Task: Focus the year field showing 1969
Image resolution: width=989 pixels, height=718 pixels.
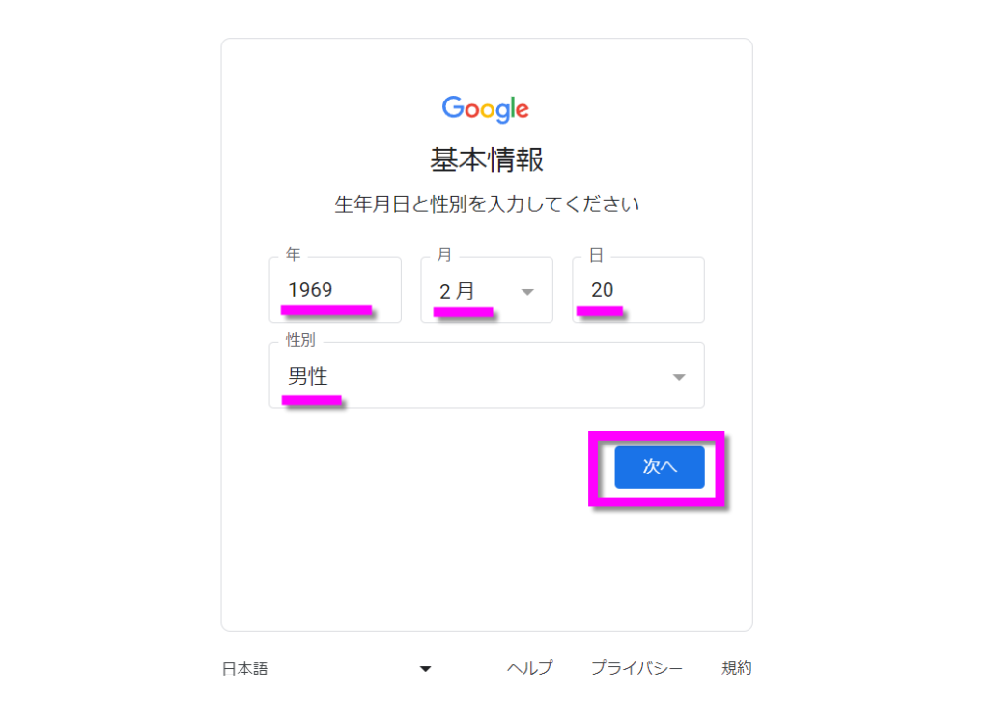Action: pos(335,290)
